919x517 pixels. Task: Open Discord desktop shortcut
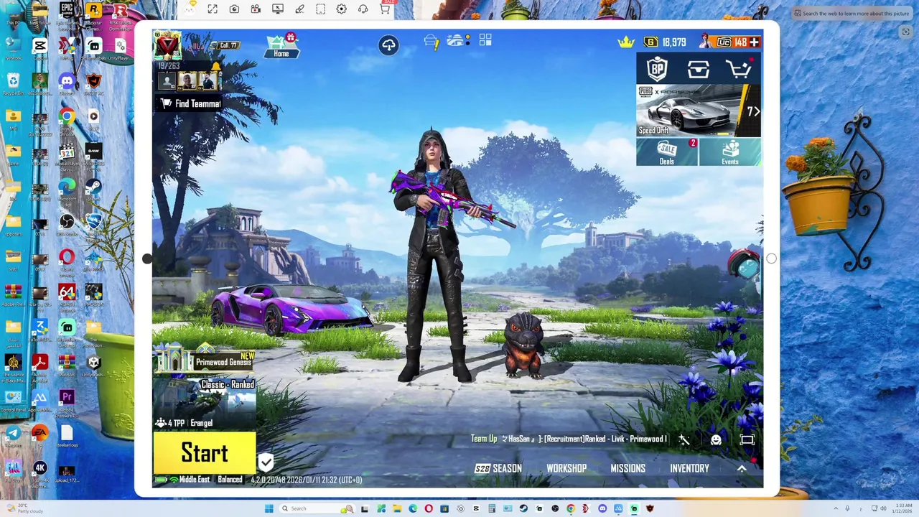[67, 84]
